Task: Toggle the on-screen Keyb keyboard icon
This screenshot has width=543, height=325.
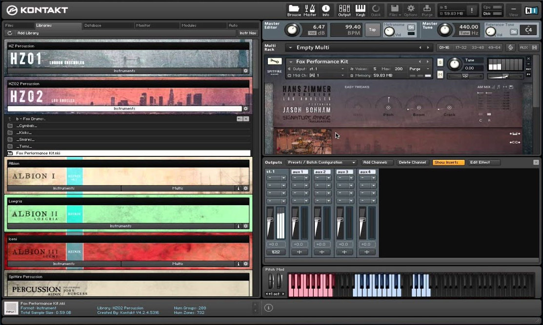Action: click(x=361, y=10)
